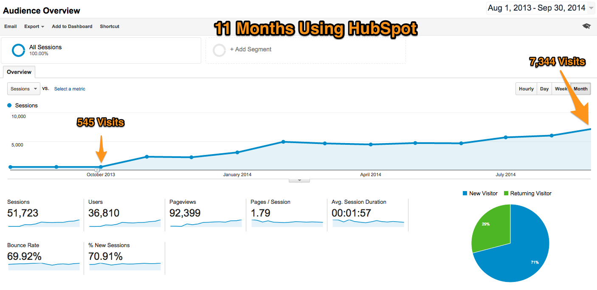Click the annotation note icon under October 2013
Viewport: 597px width, 290px height.
tap(97, 170)
